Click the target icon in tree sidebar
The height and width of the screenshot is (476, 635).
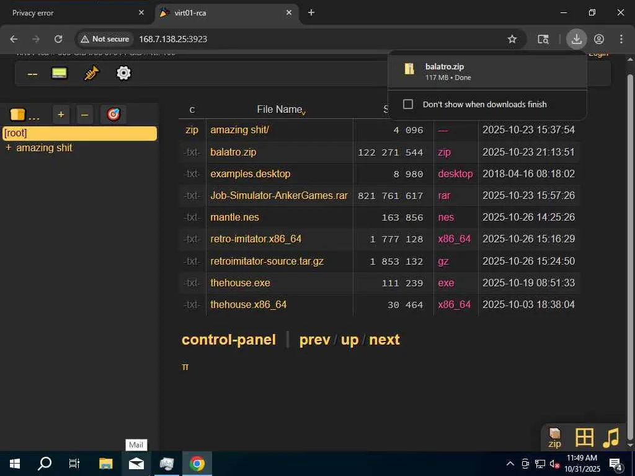click(x=113, y=115)
